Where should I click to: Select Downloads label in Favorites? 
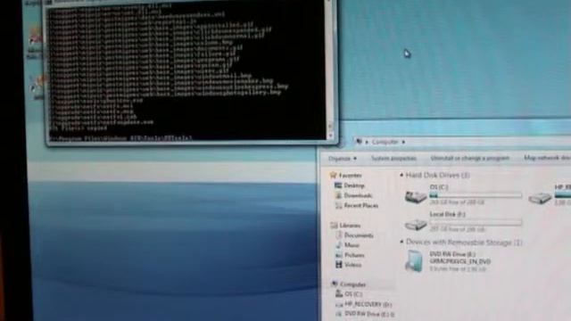pos(358,195)
